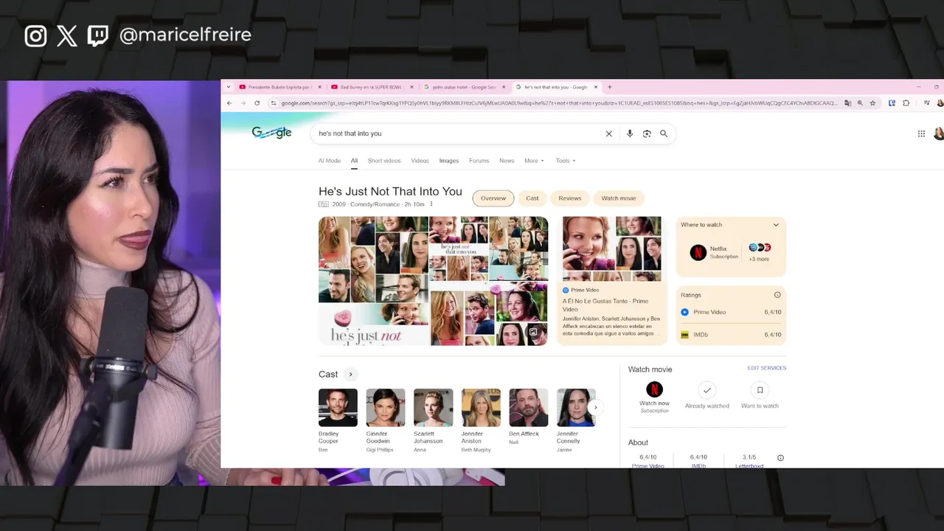Click the Reviews chip
Screen dimensions: 944x531
(x=570, y=198)
